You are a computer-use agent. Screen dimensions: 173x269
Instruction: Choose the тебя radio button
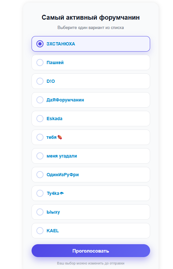[40, 137]
